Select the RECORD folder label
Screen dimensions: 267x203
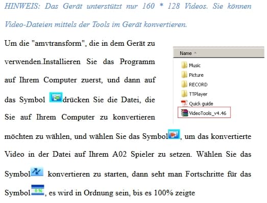pos(198,84)
